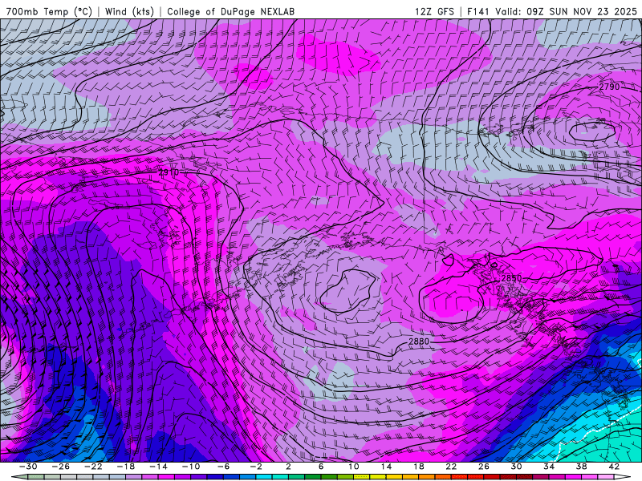Click the 34 colorbar scale label
Image resolution: width=642 pixels, height=481 pixels.
pos(549,467)
